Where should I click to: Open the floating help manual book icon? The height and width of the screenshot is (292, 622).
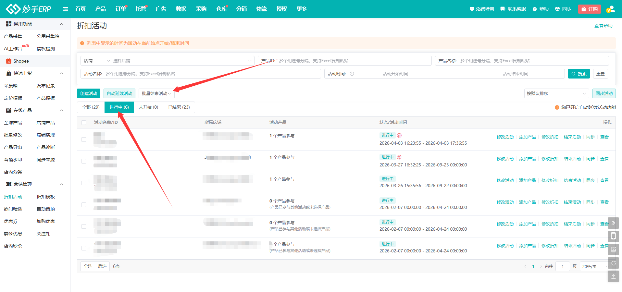point(613,249)
